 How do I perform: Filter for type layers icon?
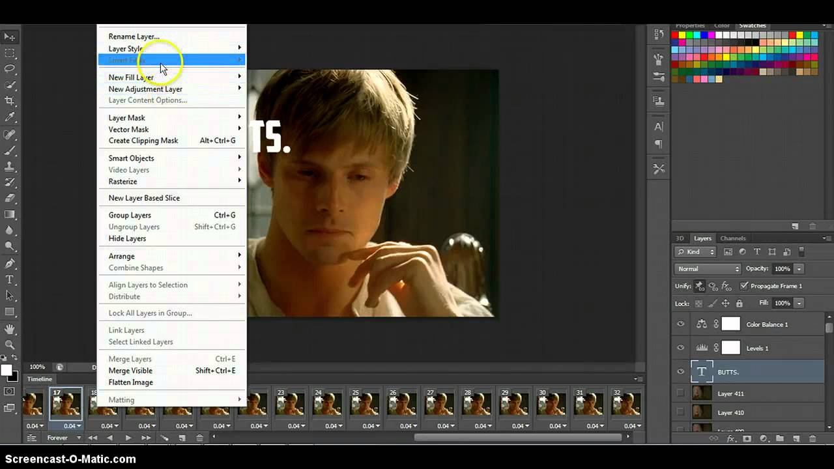[x=757, y=251]
